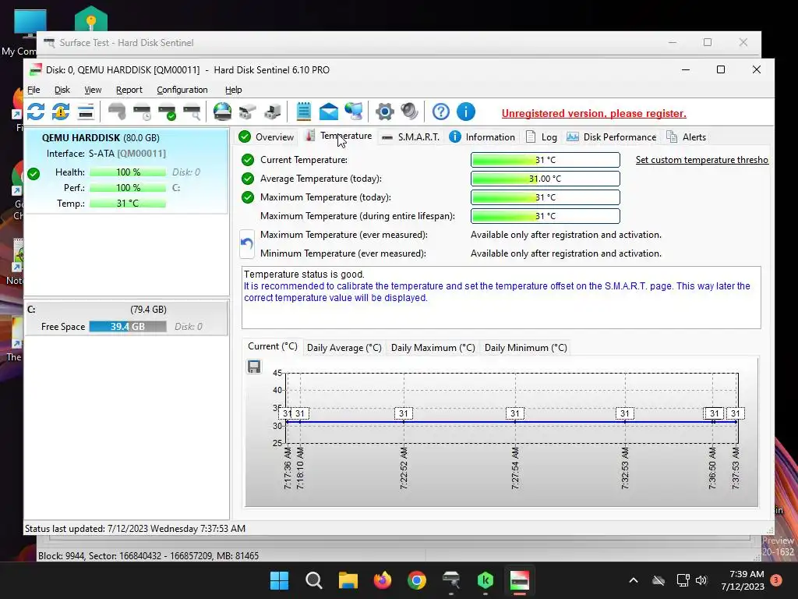Open help with the question mark icon

pos(441,112)
